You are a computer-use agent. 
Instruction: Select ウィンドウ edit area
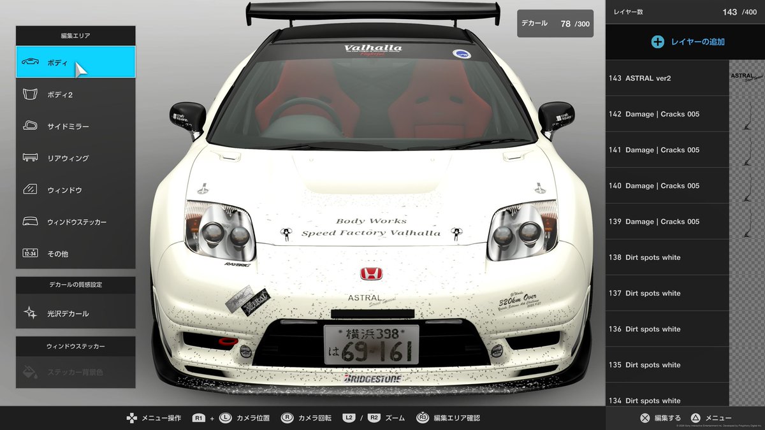[x=75, y=190]
